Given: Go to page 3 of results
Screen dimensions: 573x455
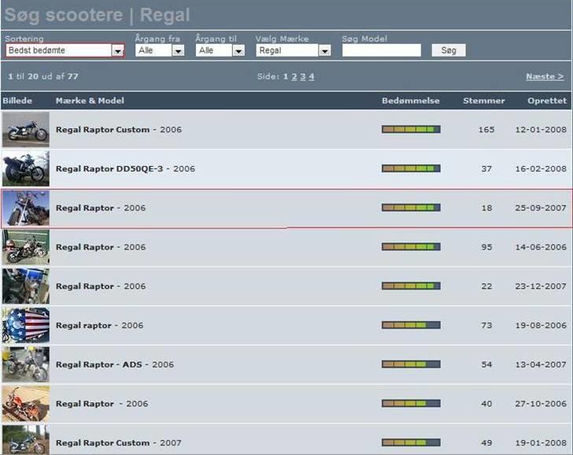Looking at the screenshot, I should pos(302,76).
